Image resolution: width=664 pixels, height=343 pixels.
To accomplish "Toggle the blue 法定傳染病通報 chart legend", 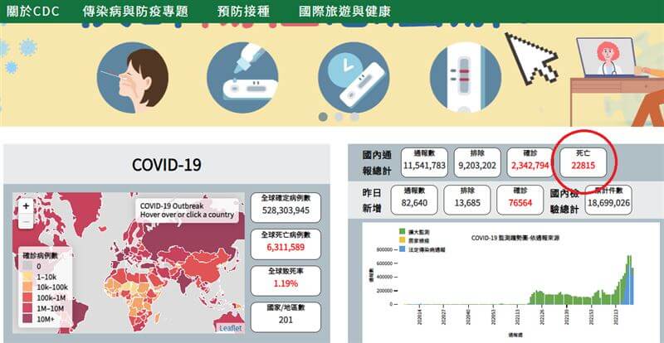I will (x=422, y=249).
